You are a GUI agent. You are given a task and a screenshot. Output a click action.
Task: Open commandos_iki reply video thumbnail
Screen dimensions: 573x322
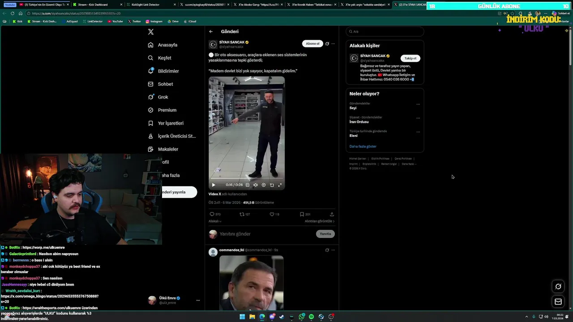coord(251,283)
